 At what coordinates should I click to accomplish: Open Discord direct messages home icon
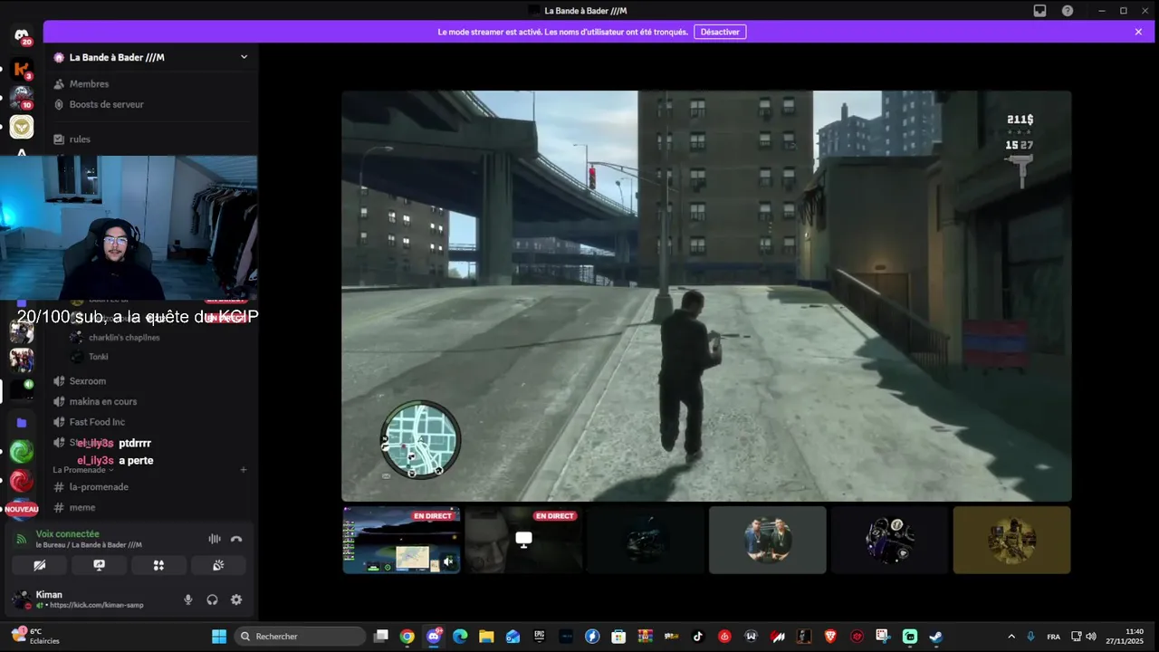pyautogui.click(x=22, y=36)
